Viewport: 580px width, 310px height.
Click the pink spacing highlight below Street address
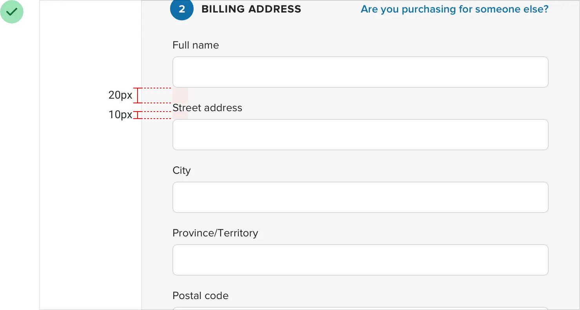click(180, 116)
